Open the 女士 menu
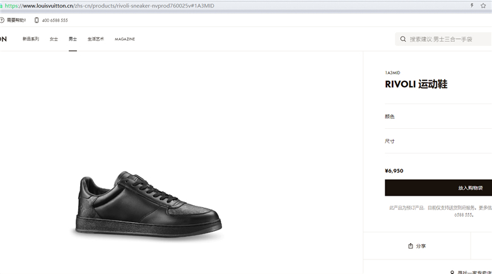Viewport: 492px width, 274px height. [54, 39]
